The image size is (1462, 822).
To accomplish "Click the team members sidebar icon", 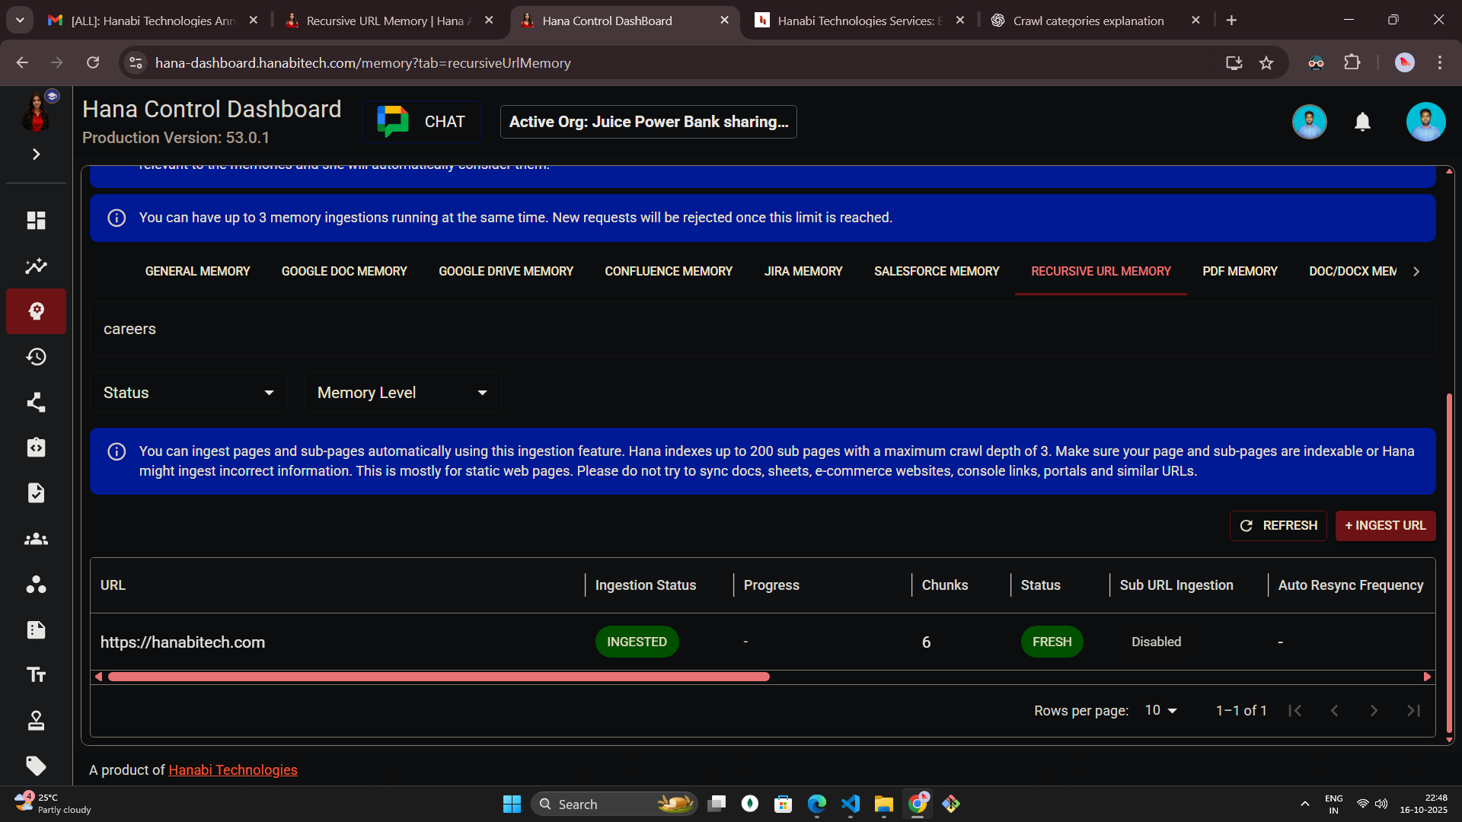I will coord(36,539).
